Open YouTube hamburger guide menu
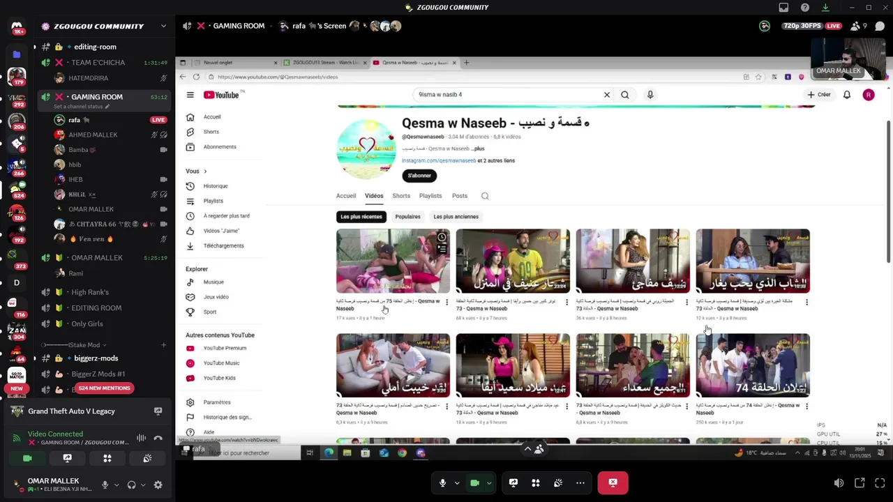Viewport: 893px width, 502px height. 190,95
